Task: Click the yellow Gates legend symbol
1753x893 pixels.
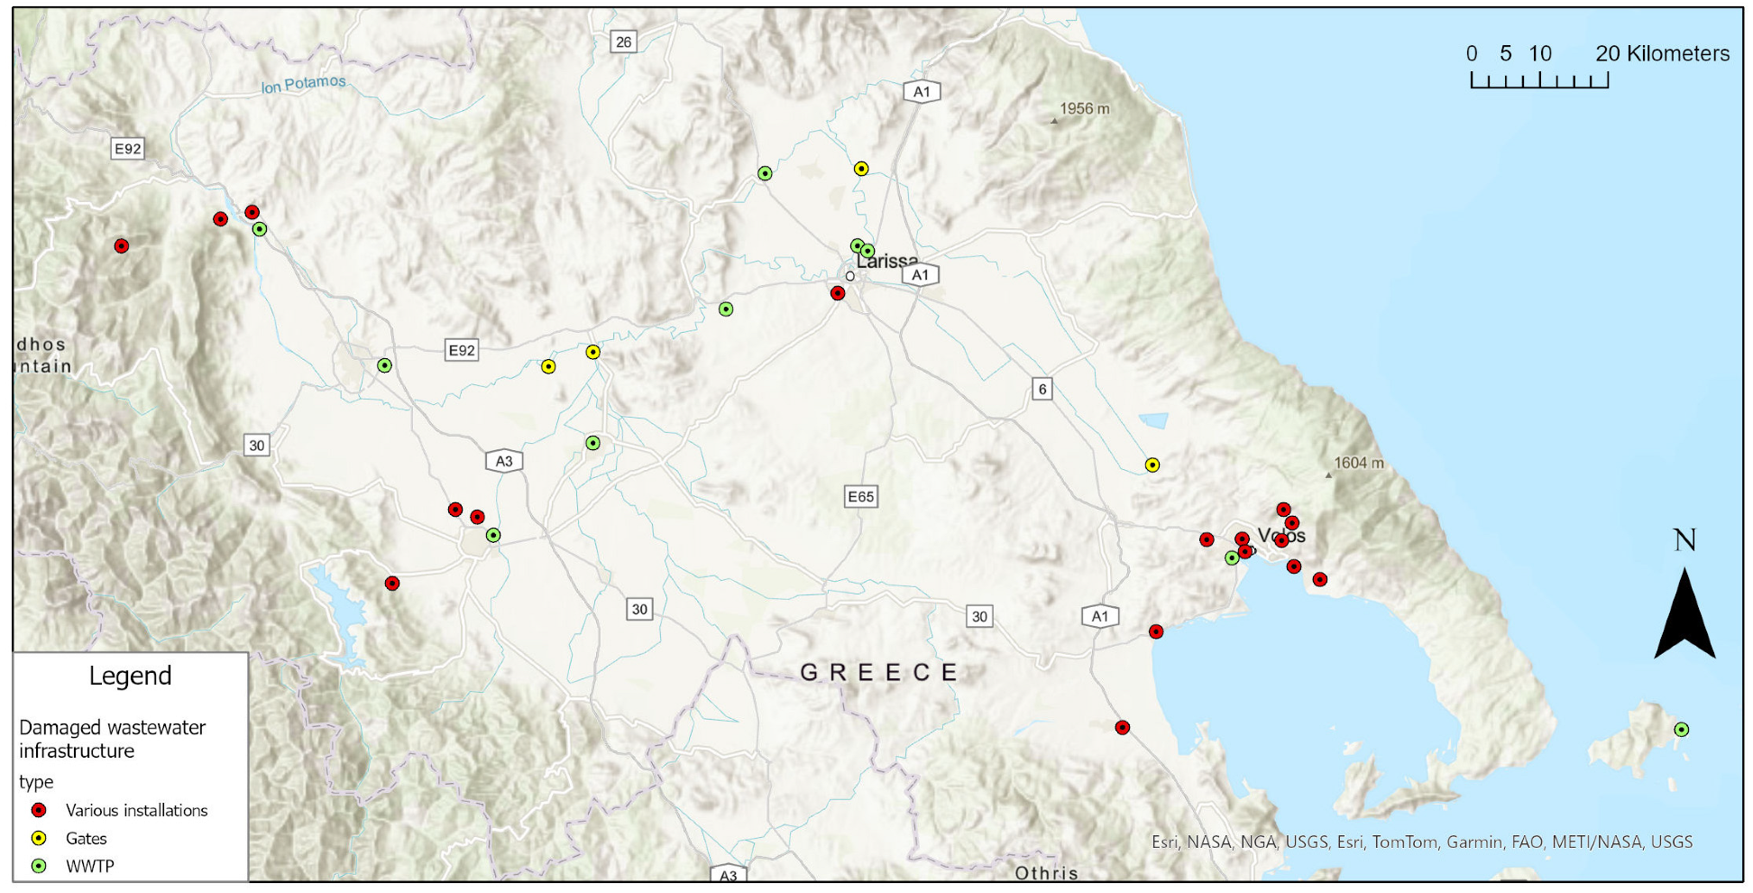Action: coord(39,838)
